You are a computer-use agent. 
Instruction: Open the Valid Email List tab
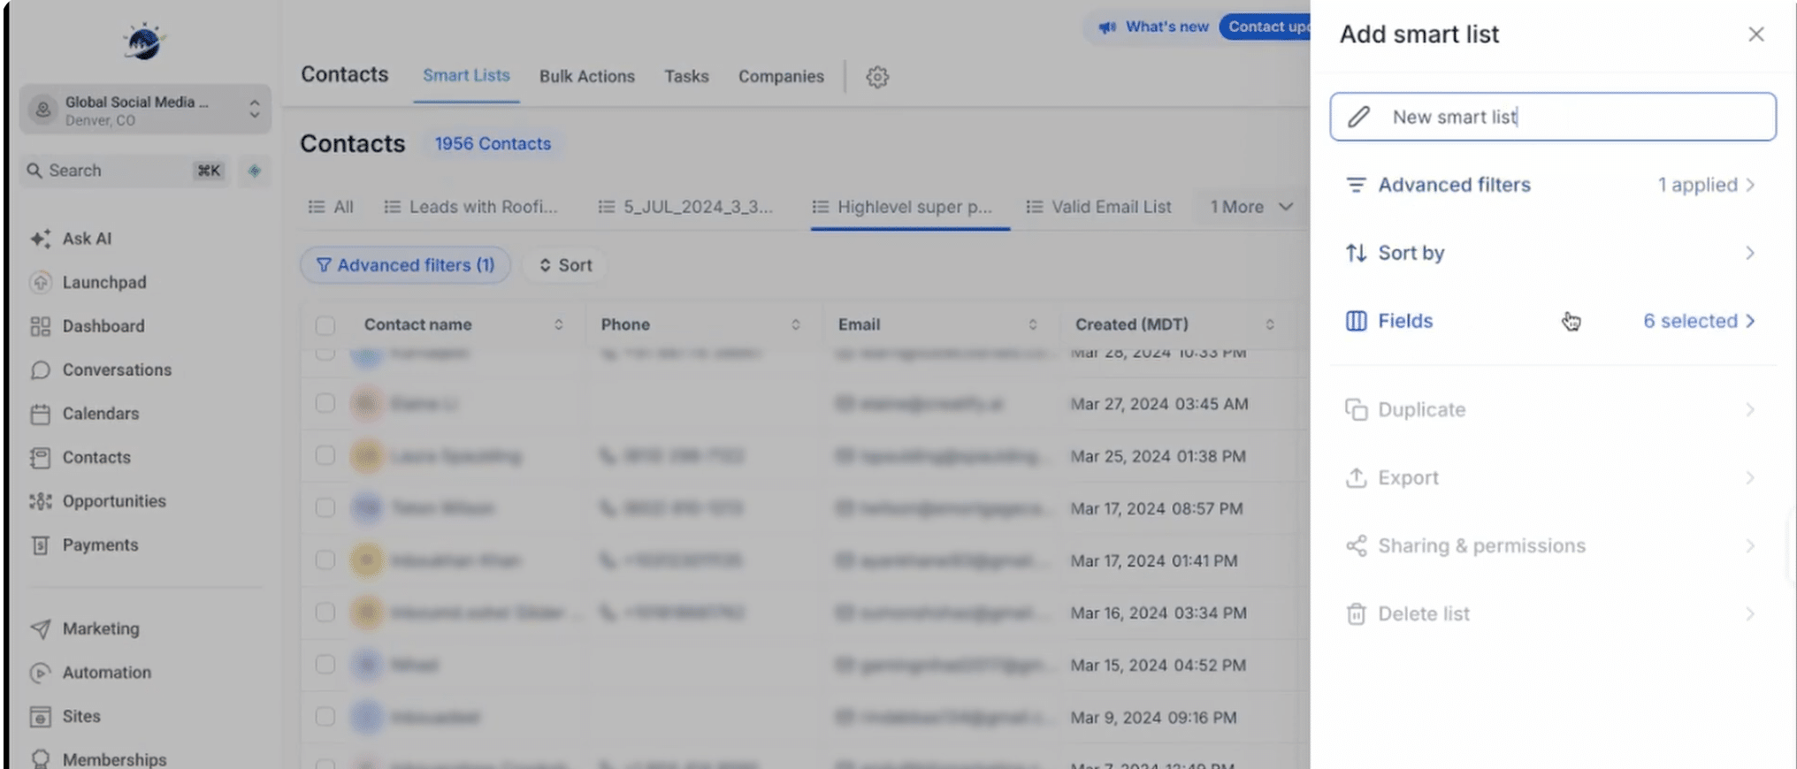coord(1098,207)
